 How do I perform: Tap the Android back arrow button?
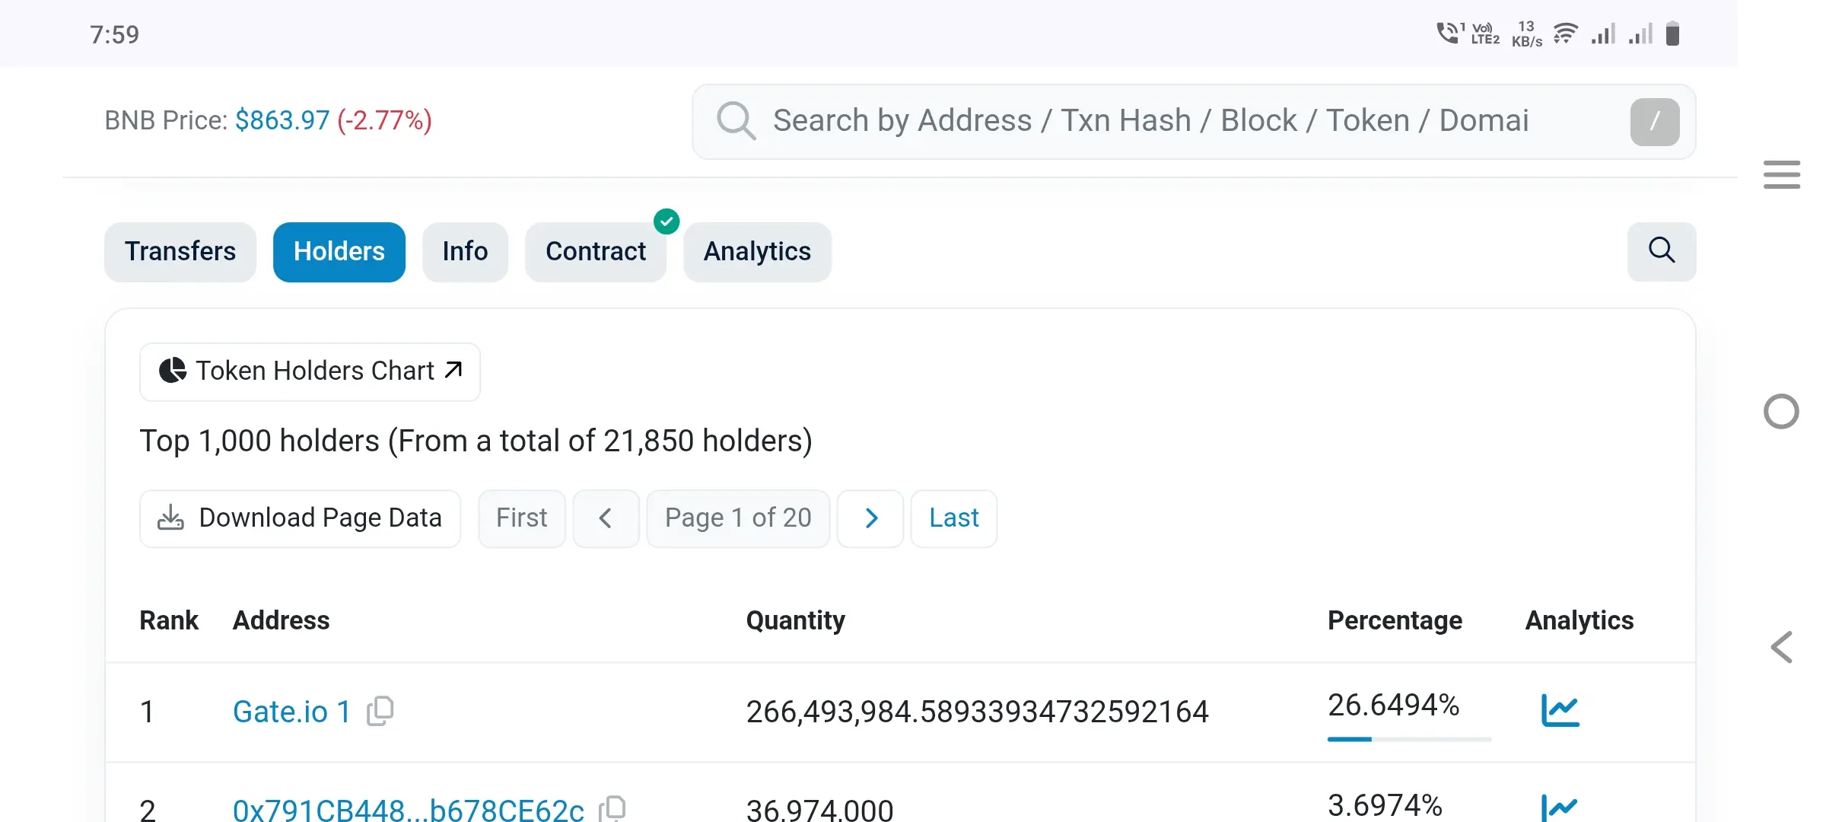point(1781,648)
